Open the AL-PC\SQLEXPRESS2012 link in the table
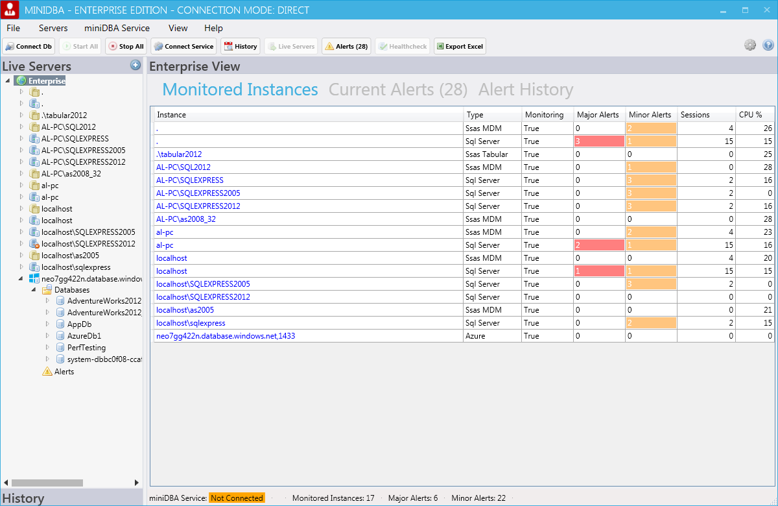The width and height of the screenshot is (778, 506). (198, 206)
